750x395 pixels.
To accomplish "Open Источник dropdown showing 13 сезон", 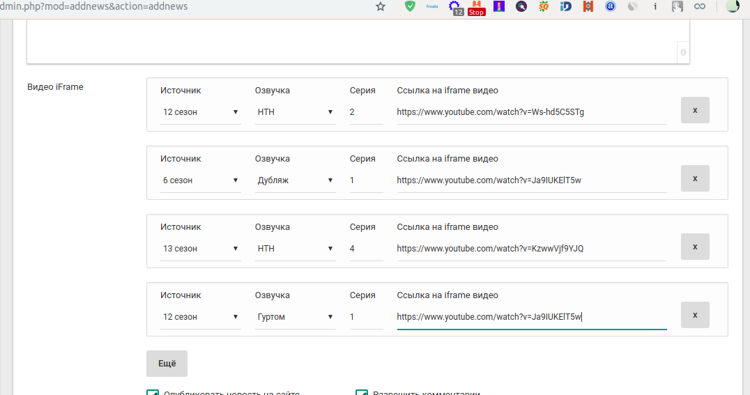I will [x=201, y=249].
